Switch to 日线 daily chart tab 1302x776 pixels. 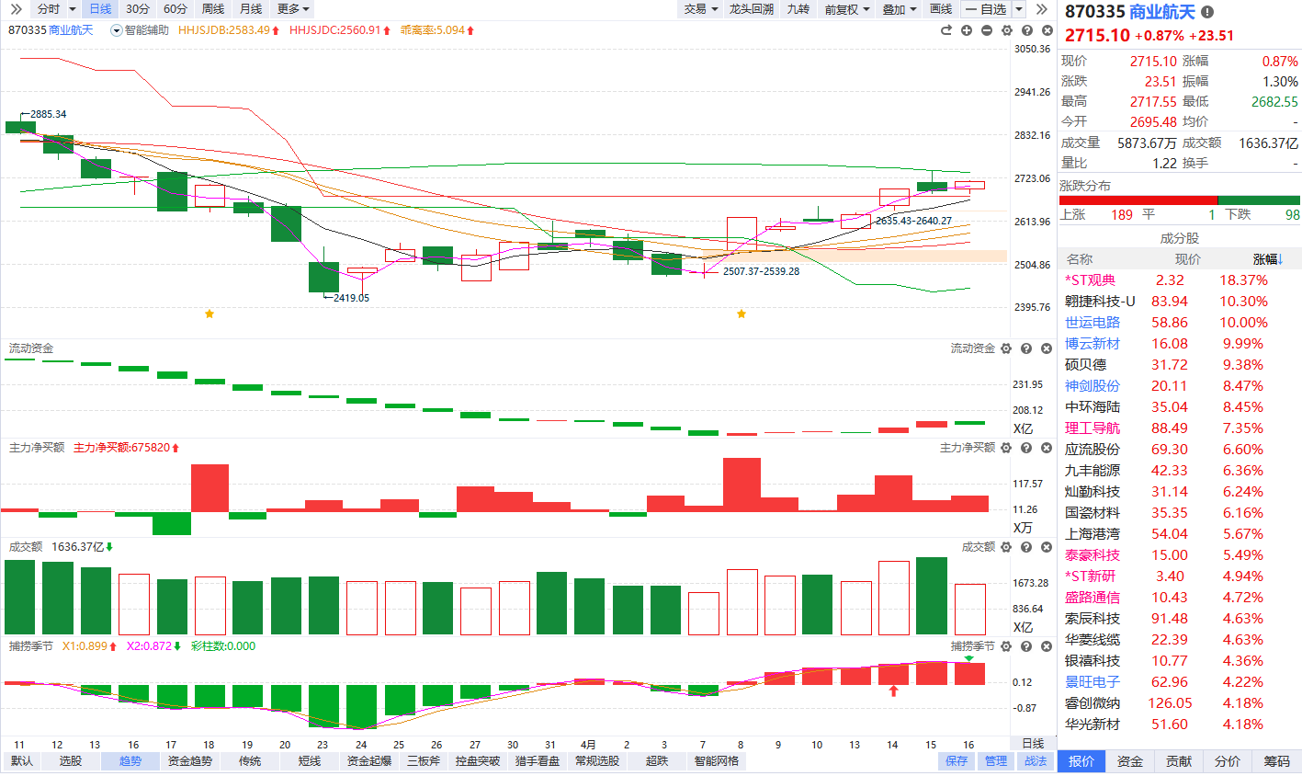(x=100, y=9)
